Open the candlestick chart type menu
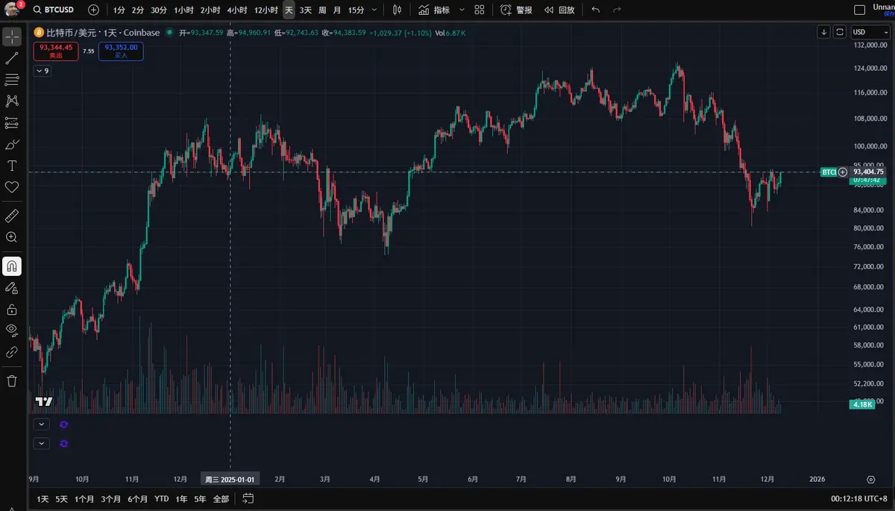 pyautogui.click(x=397, y=10)
